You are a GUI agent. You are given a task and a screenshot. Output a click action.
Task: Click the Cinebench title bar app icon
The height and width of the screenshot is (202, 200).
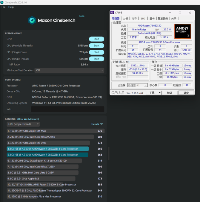pos(2,2)
